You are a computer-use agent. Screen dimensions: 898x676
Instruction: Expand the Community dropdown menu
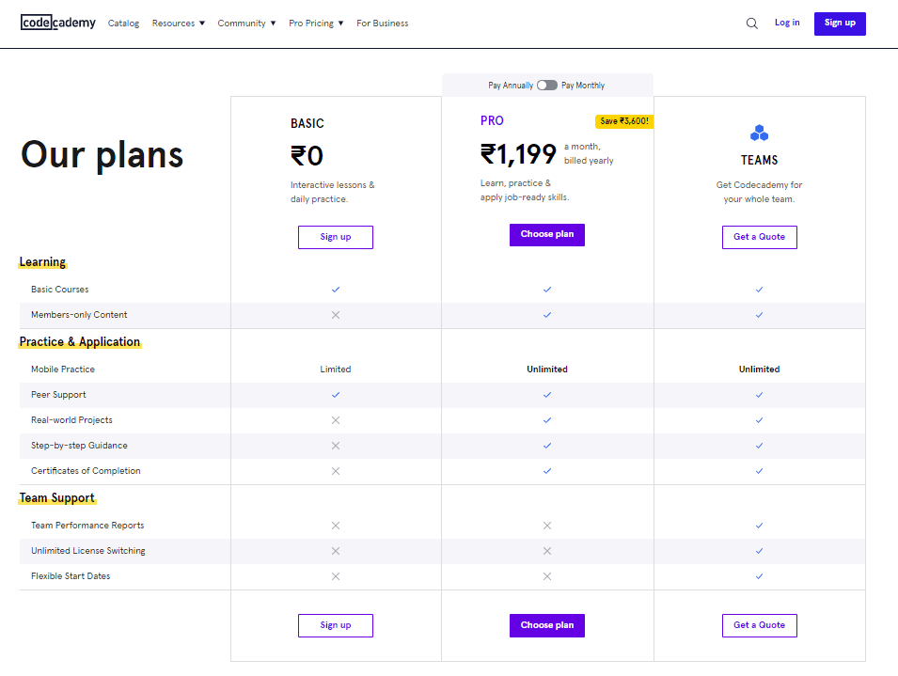click(246, 24)
